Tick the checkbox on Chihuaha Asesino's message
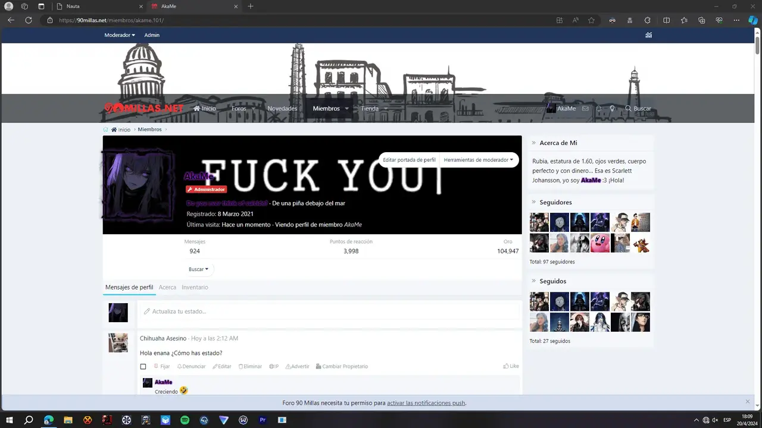The width and height of the screenshot is (762, 428). 143,366
